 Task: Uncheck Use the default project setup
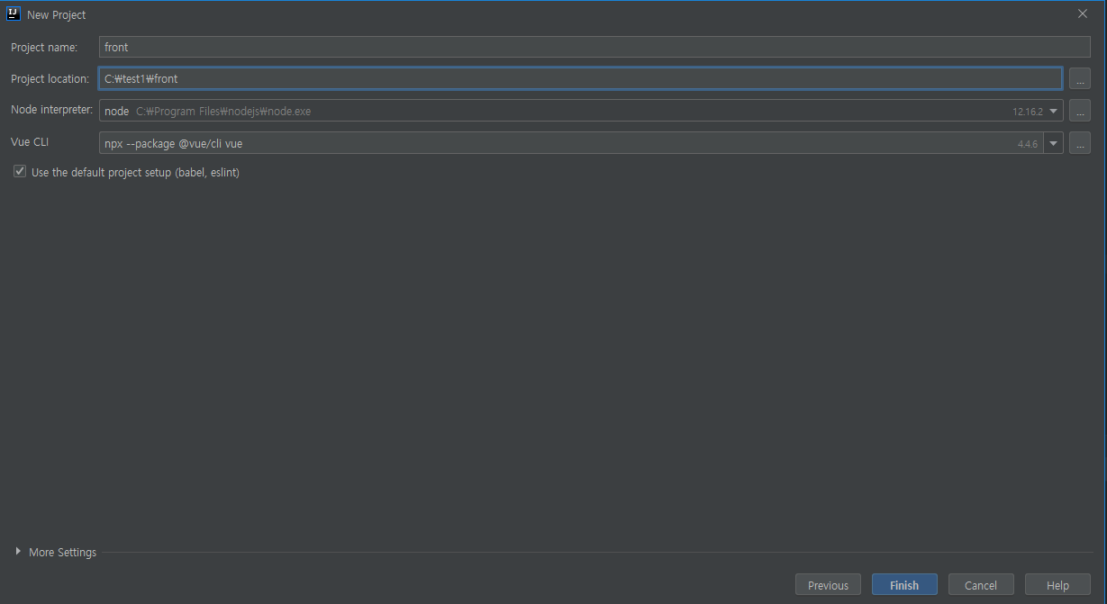pos(20,171)
